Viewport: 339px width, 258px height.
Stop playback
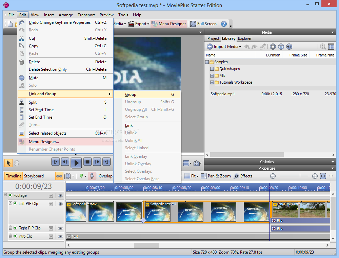pyautogui.click(x=87, y=162)
